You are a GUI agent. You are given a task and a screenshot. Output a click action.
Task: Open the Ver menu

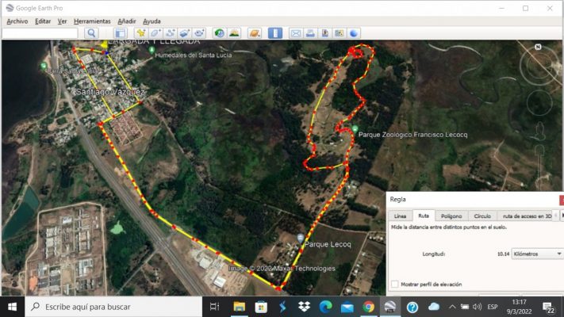(x=62, y=21)
